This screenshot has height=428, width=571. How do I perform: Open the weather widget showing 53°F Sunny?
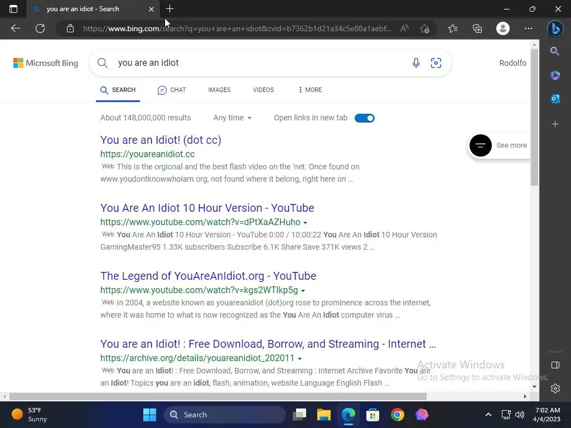click(30, 415)
